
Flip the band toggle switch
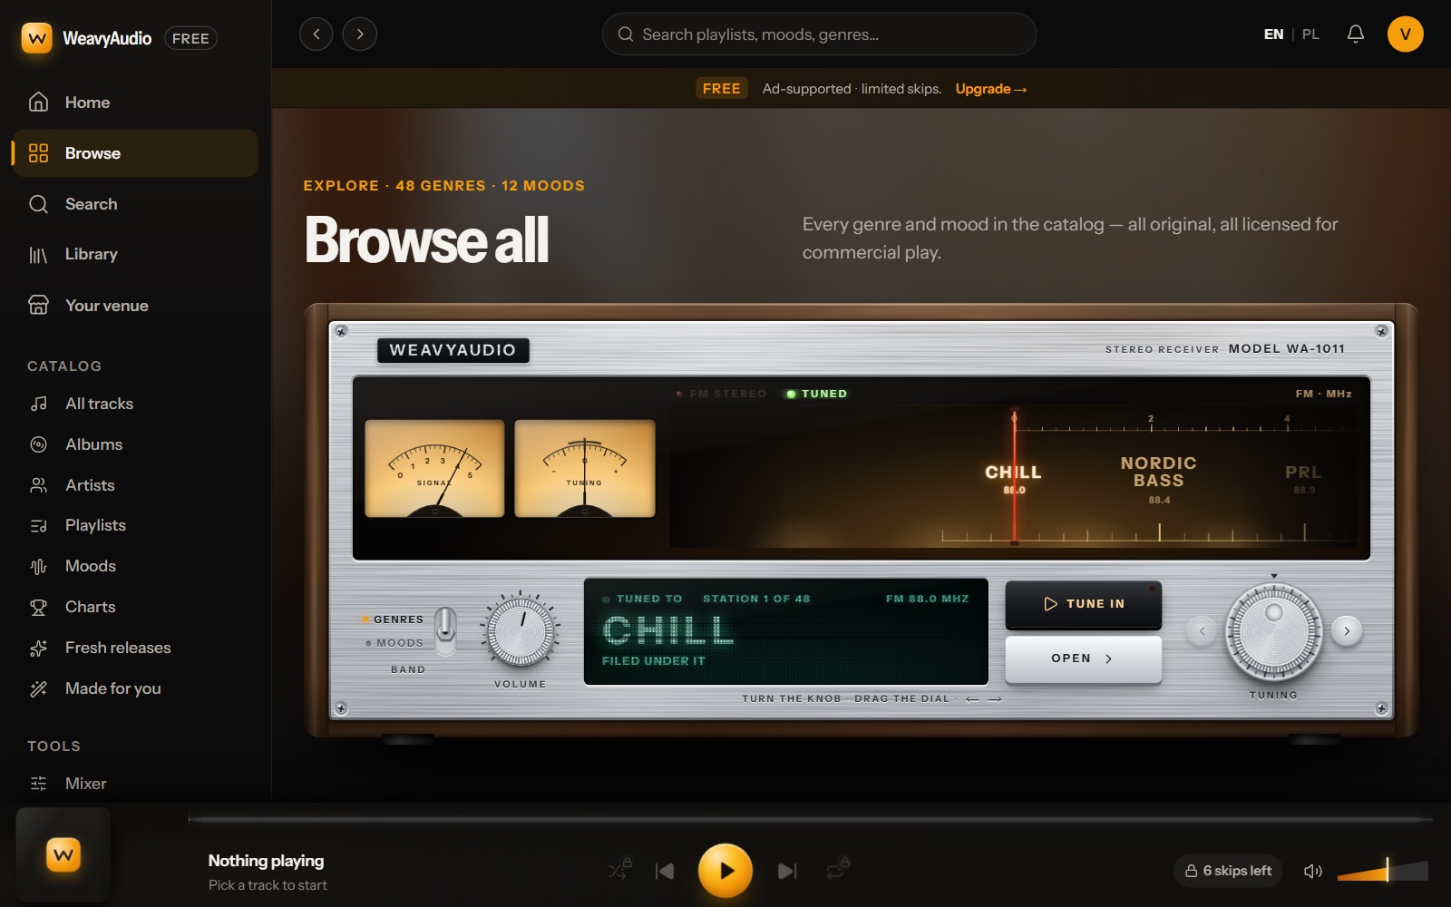[x=445, y=631]
